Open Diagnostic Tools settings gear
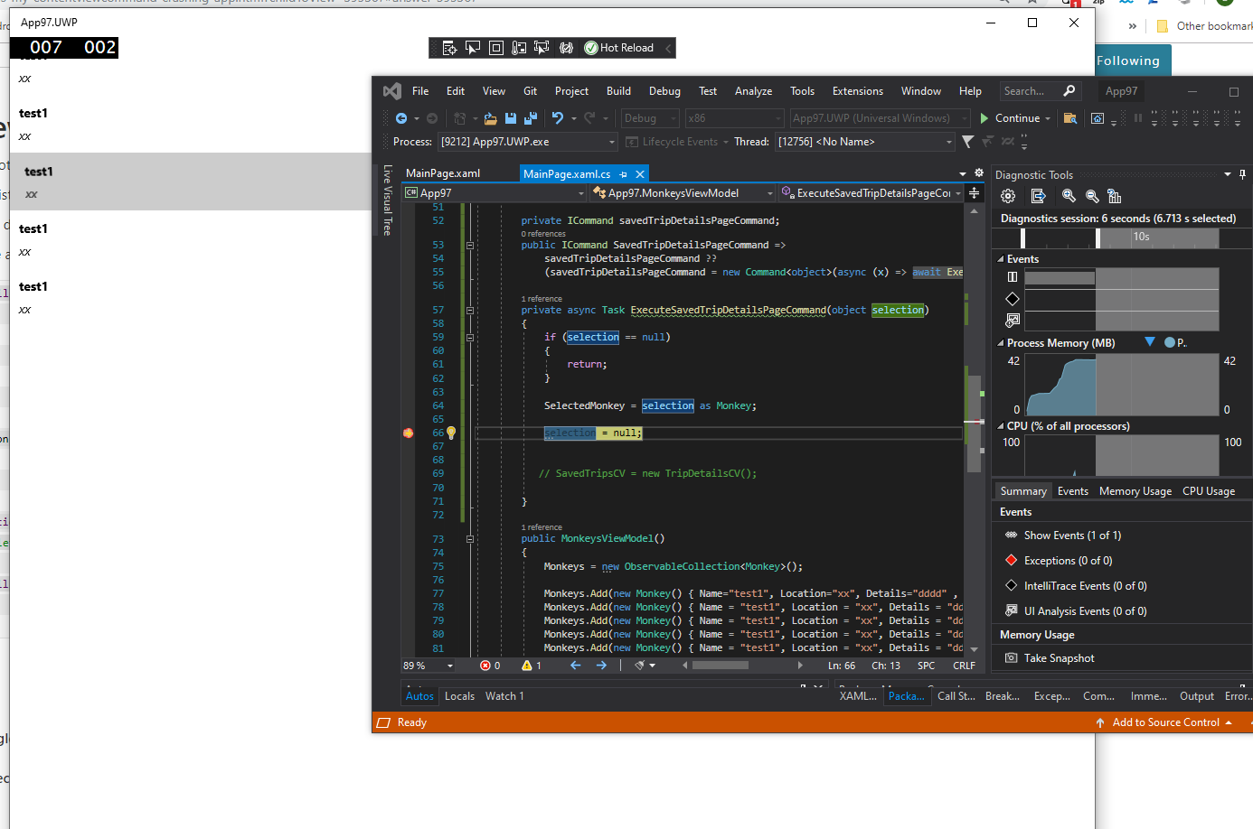Image resolution: width=1253 pixels, height=829 pixels. 1008,196
